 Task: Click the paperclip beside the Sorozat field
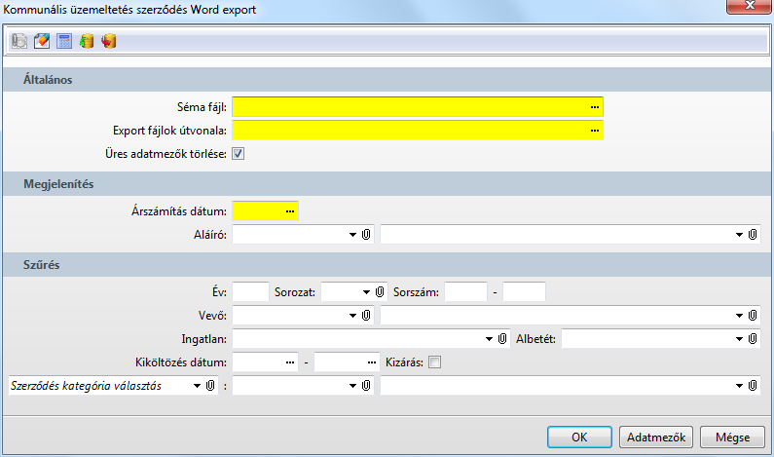point(380,292)
